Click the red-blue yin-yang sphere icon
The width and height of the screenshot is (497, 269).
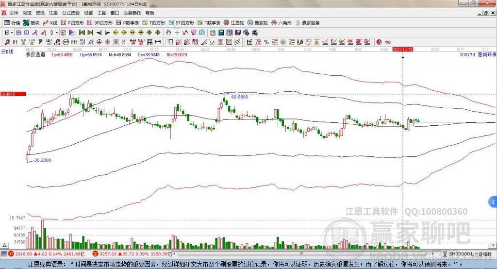[x=379, y=42]
